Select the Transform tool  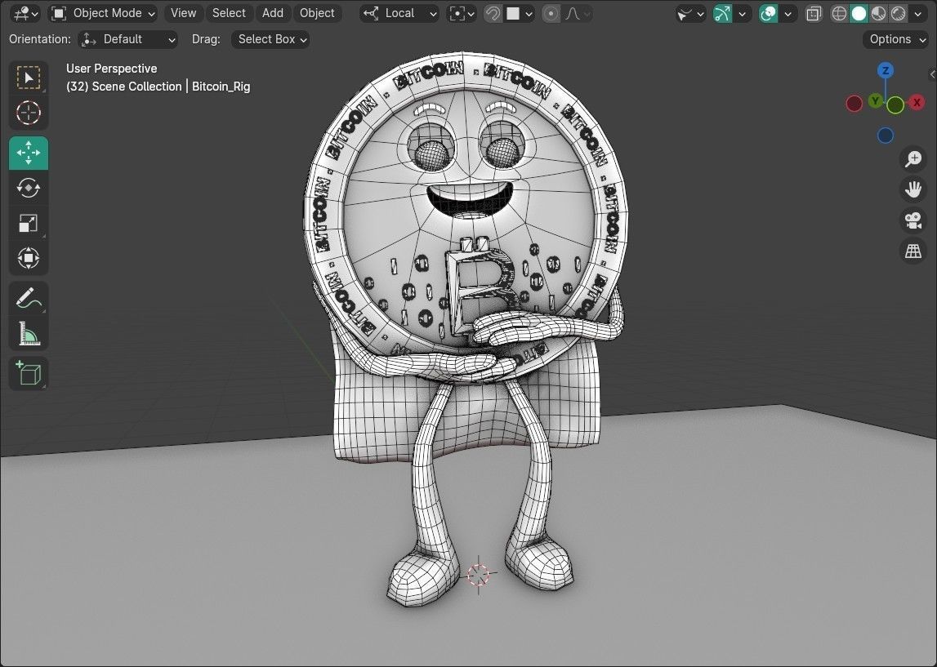click(x=28, y=258)
